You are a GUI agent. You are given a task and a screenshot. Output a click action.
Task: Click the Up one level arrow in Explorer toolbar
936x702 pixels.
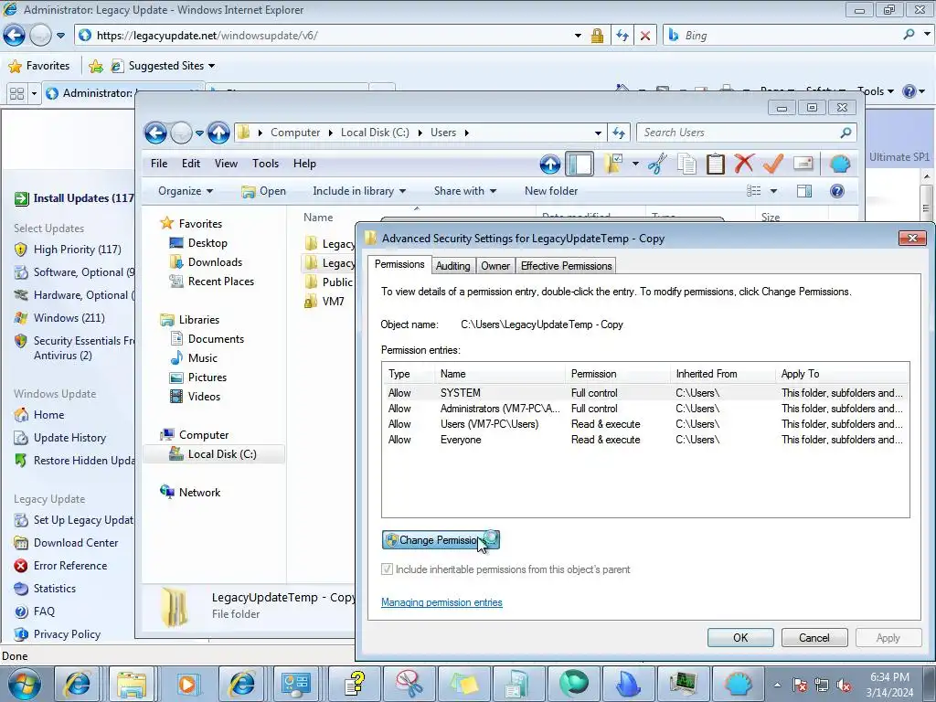(549, 164)
